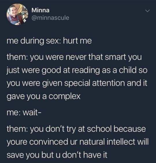Screen dimensions: 156x163
Task: Tap the line "youre convinced ur natural intellect"
Action: point(78,142)
